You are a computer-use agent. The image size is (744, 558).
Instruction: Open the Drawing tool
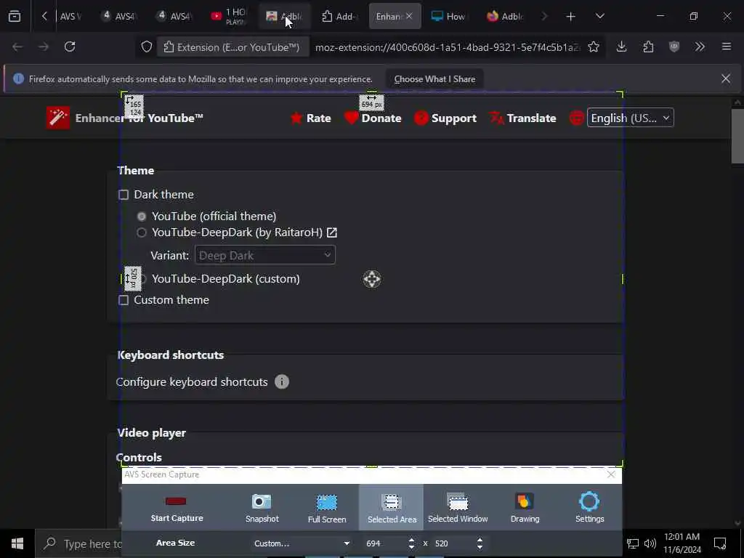[525, 508]
